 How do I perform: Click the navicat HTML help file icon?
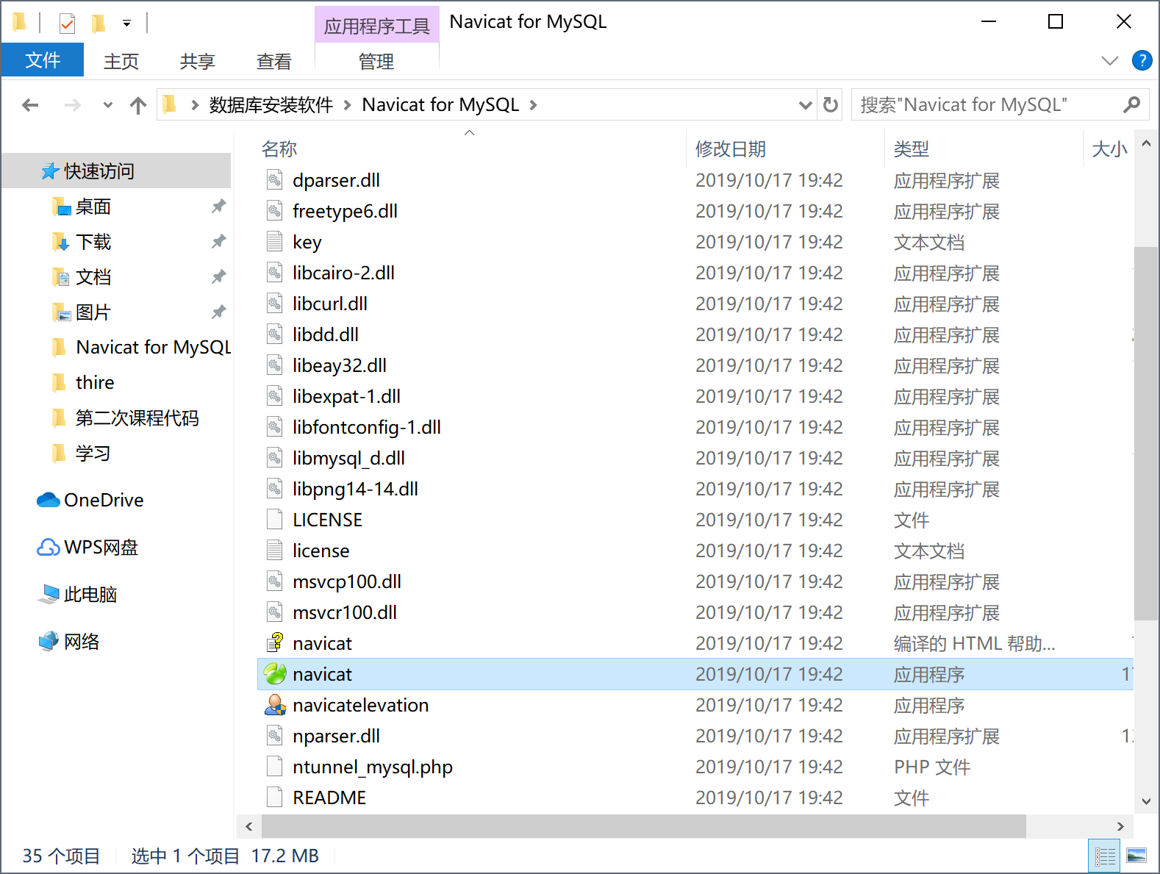[x=275, y=642]
